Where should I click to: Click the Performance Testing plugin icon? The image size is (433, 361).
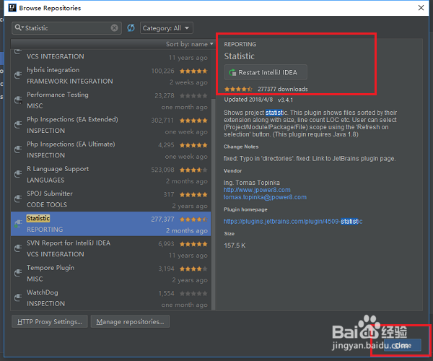18,100
